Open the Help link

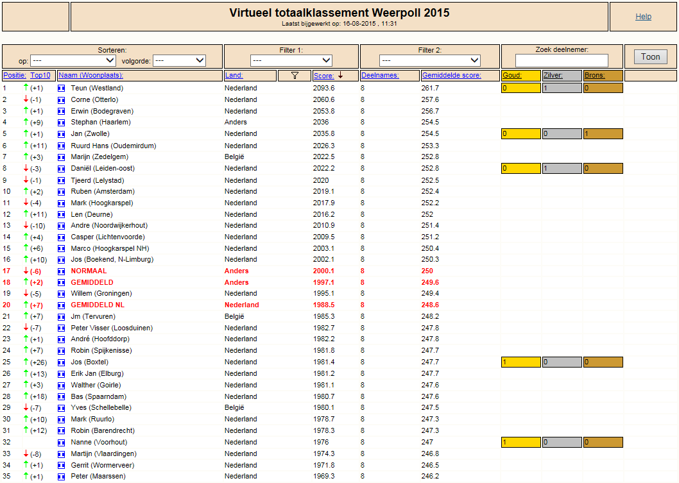[643, 17]
